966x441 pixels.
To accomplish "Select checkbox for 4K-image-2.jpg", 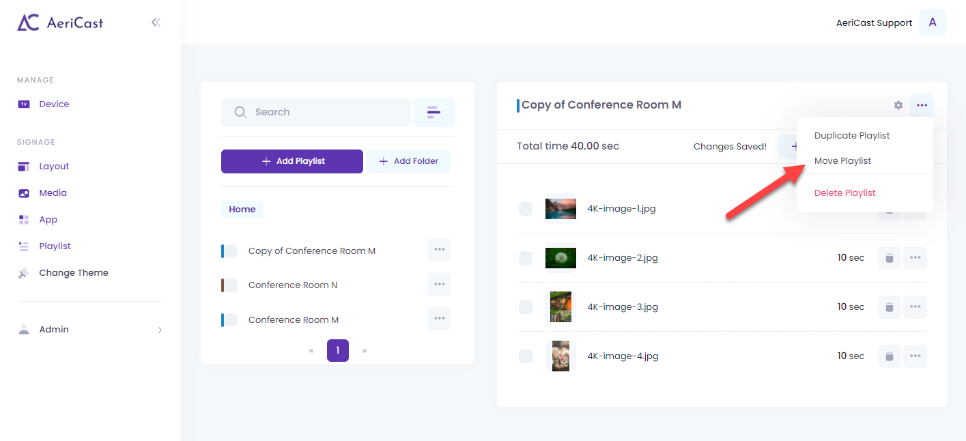I will (x=526, y=258).
